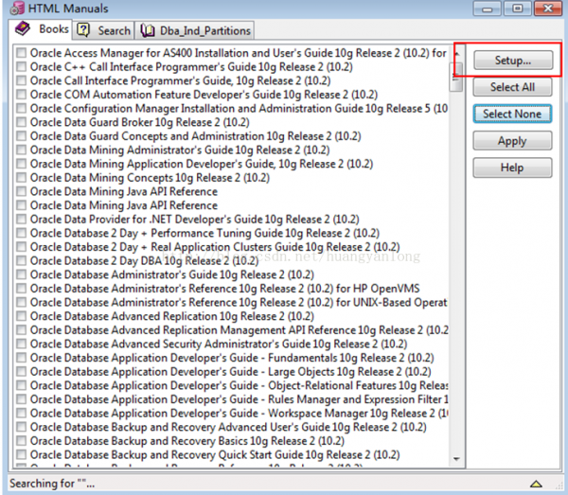Image resolution: width=568 pixels, height=495 pixels.
Task: Select Backup and Recovery Advanced User's Guide
Action: click(228, 427)
